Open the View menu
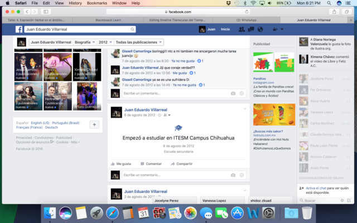 click(x=59, y=3)
